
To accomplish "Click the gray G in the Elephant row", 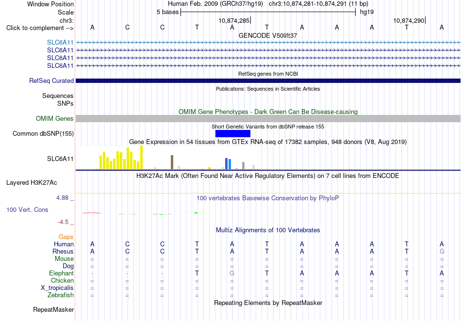I will pos(232,273).
